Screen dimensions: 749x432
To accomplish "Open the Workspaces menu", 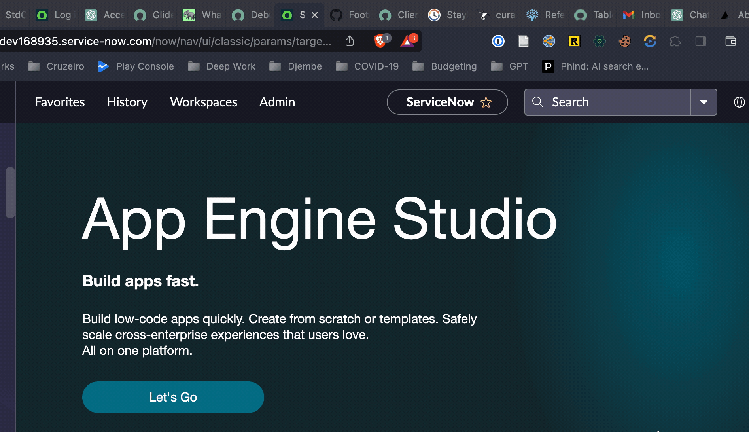I will [x=203, y=102].
